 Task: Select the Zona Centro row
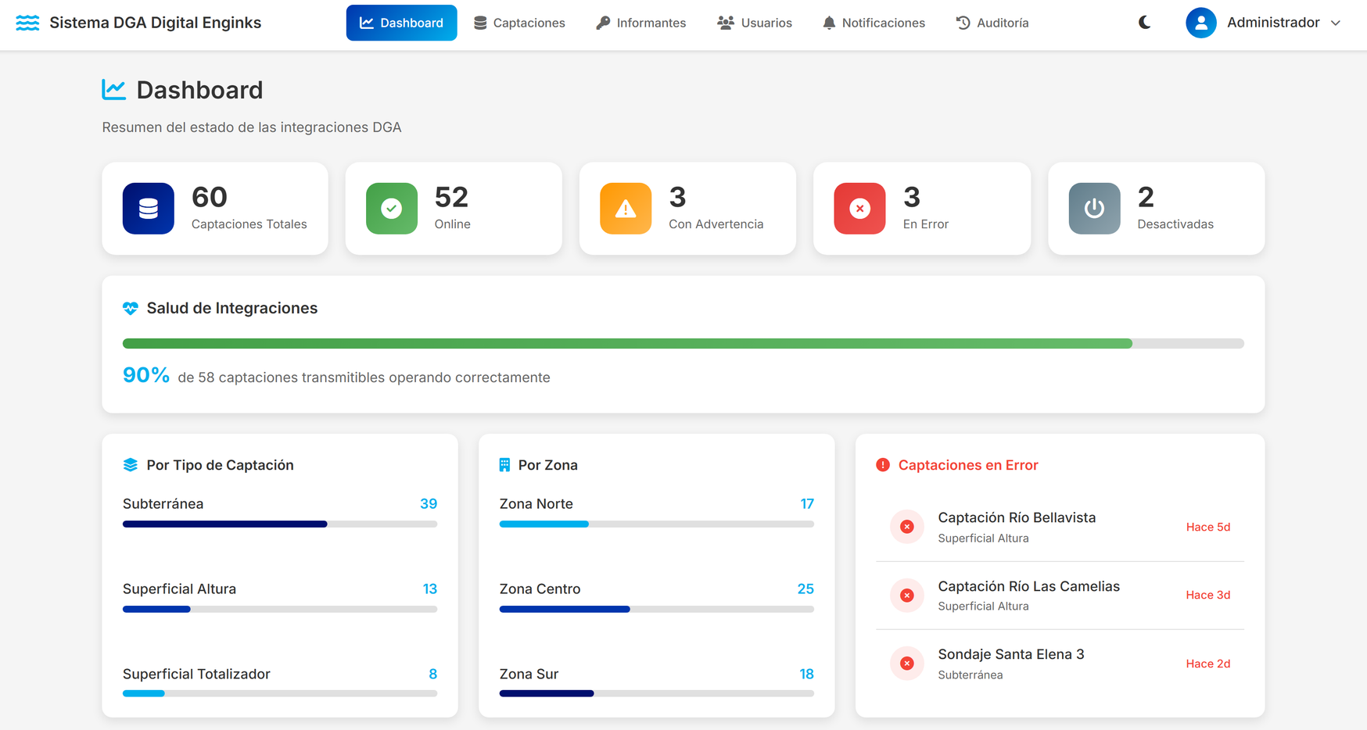(656, 597)
